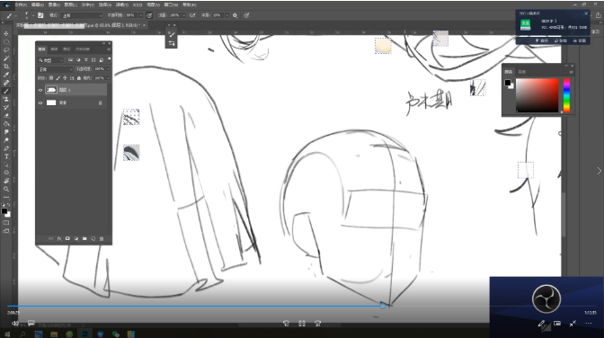Select the Move tool

[x=6, y=33]
